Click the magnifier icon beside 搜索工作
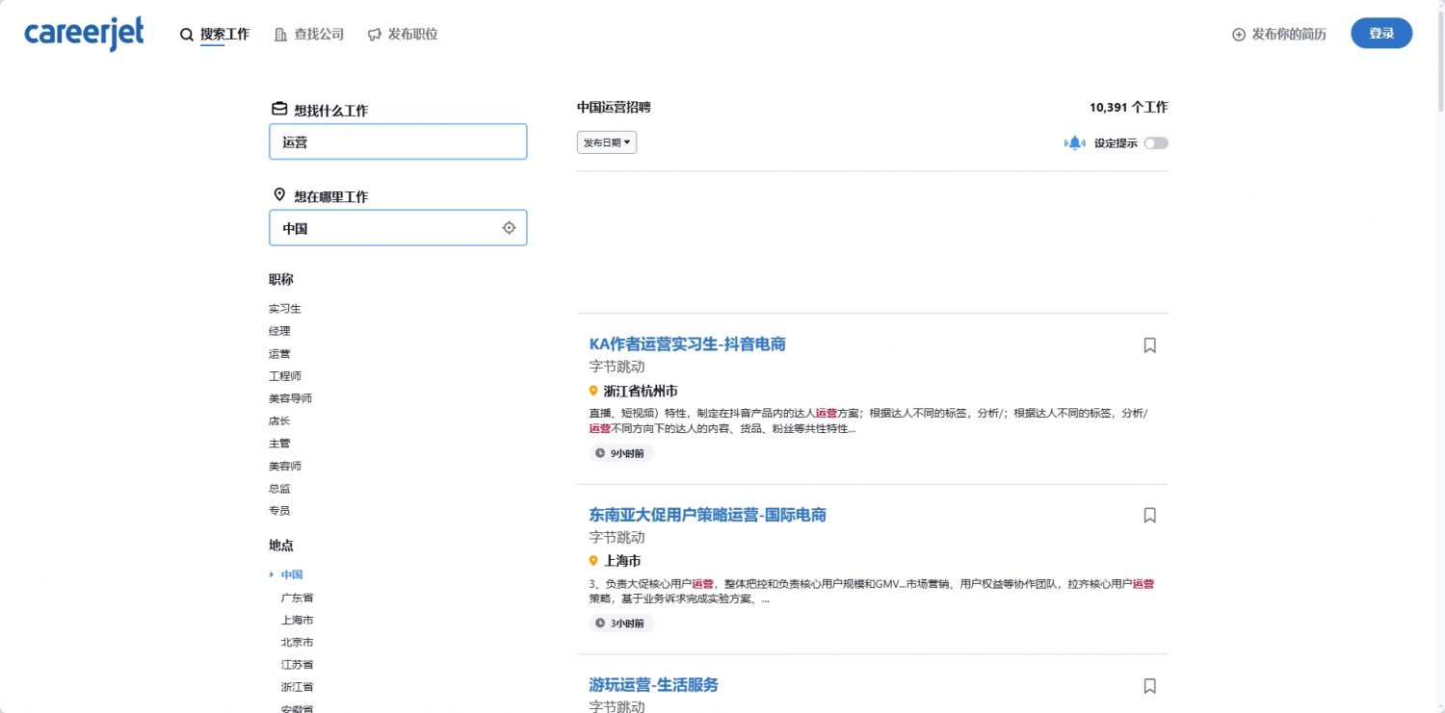This screenshot has width=1445, height=713. tap(187, 35)
